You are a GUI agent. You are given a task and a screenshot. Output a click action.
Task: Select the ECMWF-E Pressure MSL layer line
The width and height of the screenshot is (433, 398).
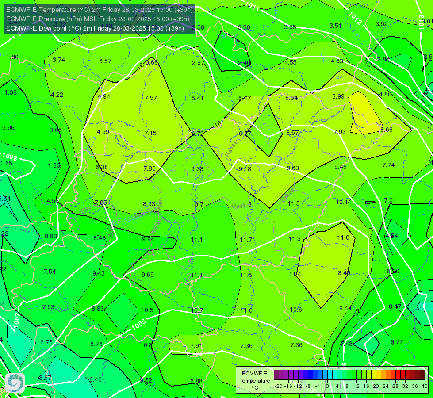click(98, 19)
